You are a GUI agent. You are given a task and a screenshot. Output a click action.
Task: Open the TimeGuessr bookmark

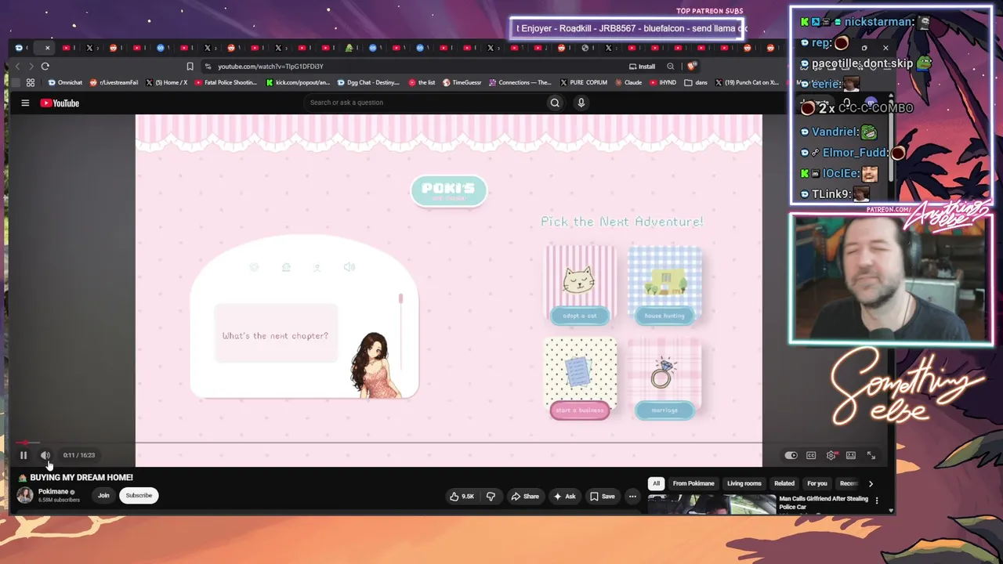tap(462, 82)
